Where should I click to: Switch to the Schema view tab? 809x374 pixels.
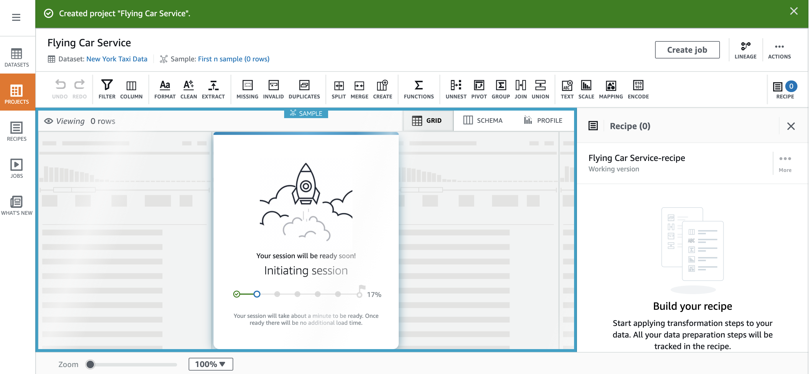pyautogui.click(x=483, y=120)
